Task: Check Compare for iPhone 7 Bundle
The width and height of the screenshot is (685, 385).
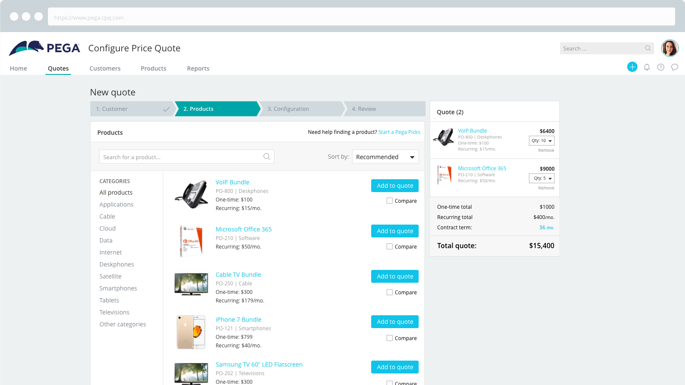Action: point(390,338)
